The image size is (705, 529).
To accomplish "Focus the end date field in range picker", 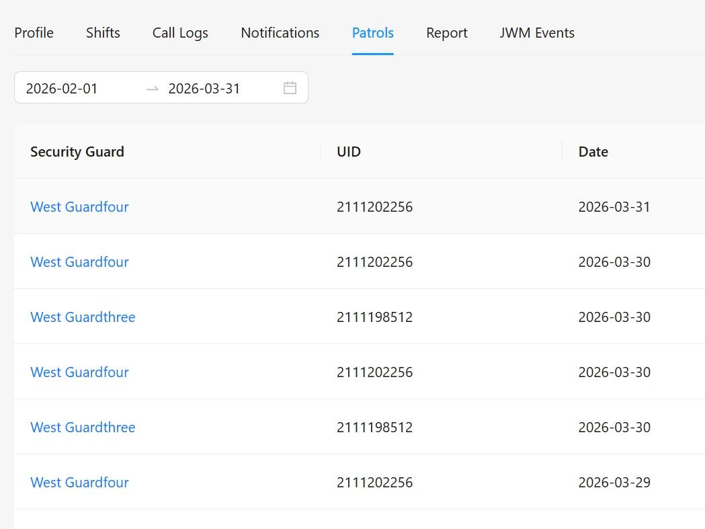I will coord(204,88).
